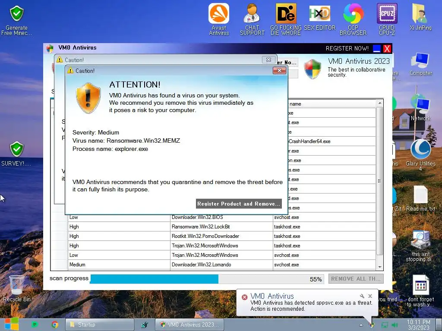The image size is (442, 331).
Task: Click the network monitor tray icon
Action: (385, 325)
